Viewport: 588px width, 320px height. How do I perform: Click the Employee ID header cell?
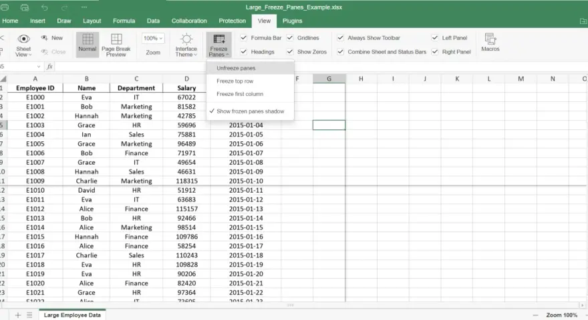click(35, 88)
